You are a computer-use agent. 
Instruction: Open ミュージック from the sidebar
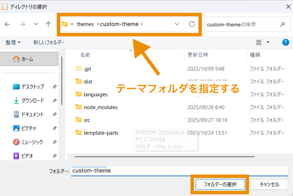(x=32, y=142)
